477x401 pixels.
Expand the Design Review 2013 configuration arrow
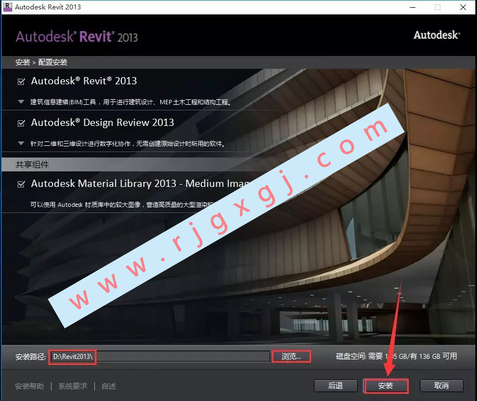tap(21, 143)
